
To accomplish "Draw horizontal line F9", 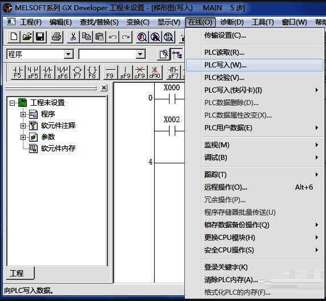I will click(110, 73).
